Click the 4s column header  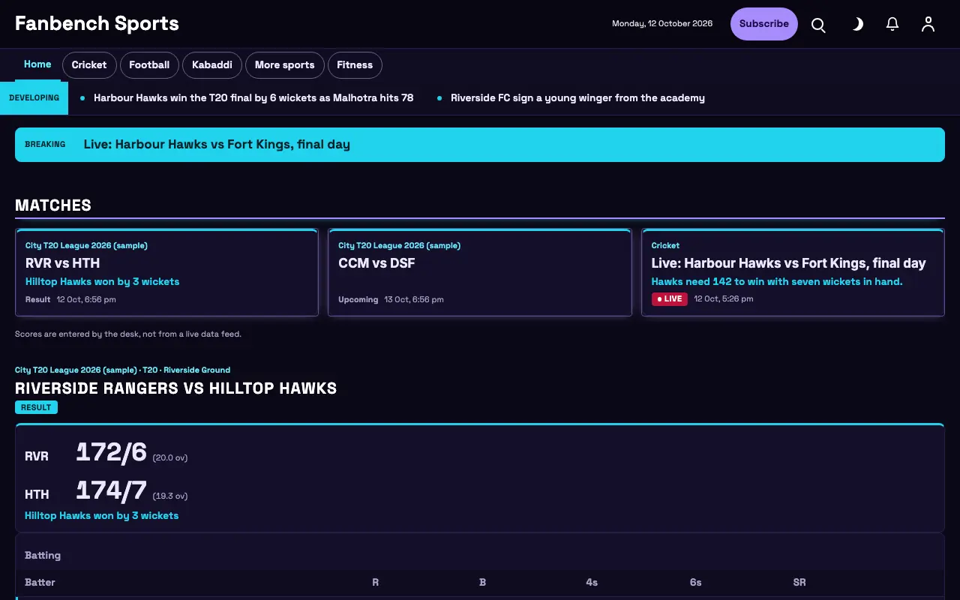[x=592, y=582]
